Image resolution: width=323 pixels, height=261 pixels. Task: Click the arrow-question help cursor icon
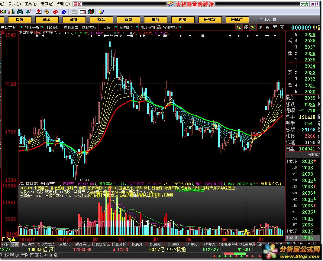pyautogui.click(x=101, y=12)
